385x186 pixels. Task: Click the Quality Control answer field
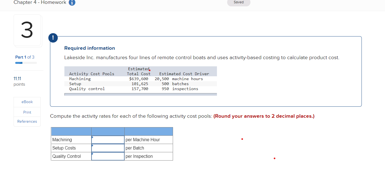click(x=108, y=156)
